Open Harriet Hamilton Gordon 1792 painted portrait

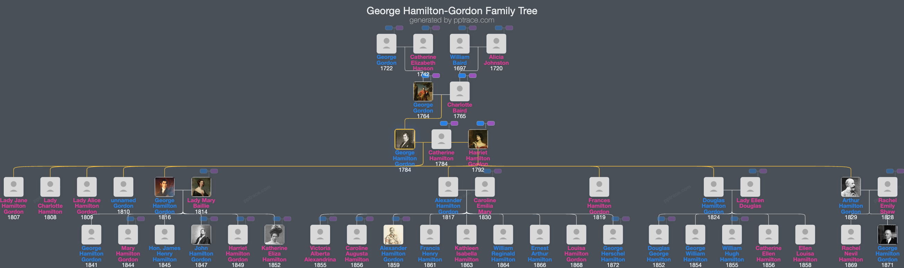pyautogui.click(x=478, y=139)
